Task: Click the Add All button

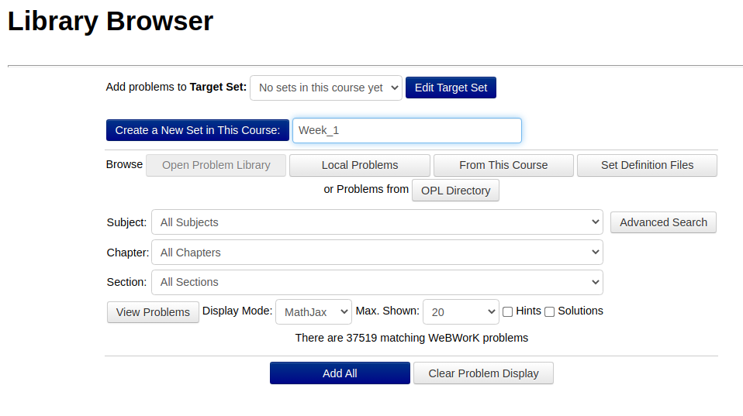Action: [340, 373]
